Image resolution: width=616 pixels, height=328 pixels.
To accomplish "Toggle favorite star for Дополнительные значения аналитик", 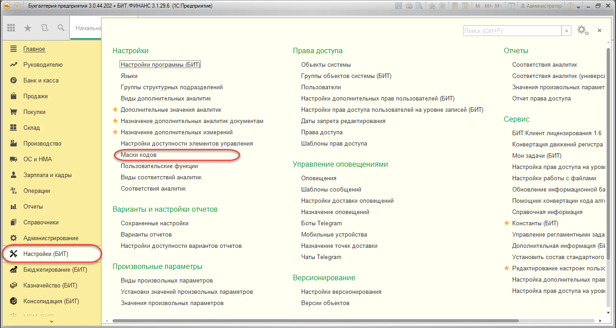I will pos(115,109).
